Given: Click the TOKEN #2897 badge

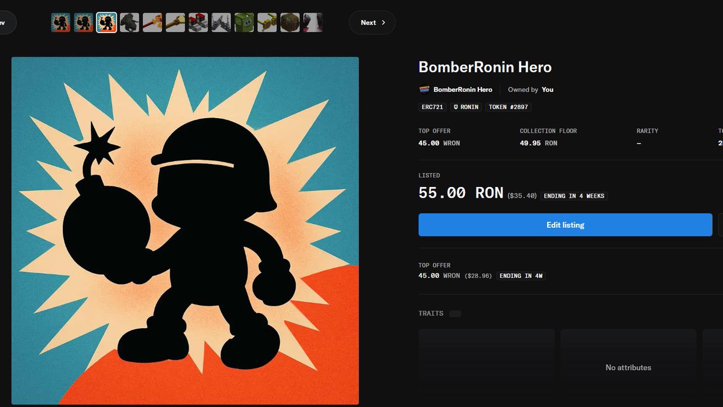Looking at the screenshot, I should click(x=508, y=107).
